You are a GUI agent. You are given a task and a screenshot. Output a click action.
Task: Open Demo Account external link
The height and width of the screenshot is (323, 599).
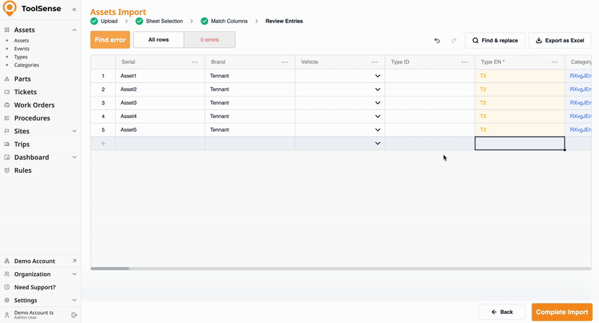point(34,261)
